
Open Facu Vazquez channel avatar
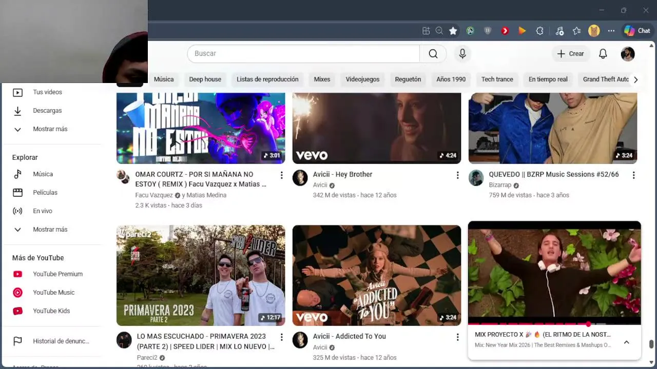(124, 177)
